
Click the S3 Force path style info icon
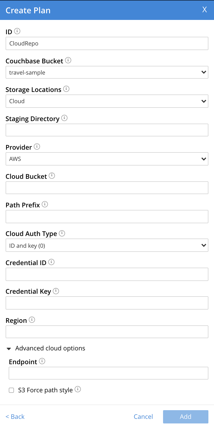[78, 389]
